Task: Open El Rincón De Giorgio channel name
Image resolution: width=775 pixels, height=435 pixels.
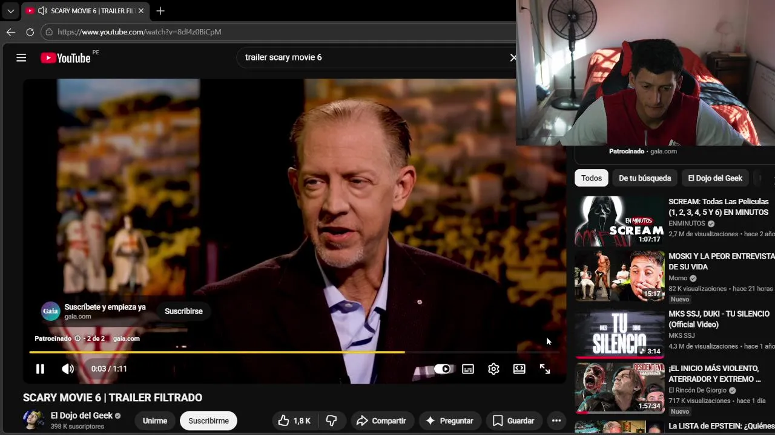Action: tap(697, 390)
